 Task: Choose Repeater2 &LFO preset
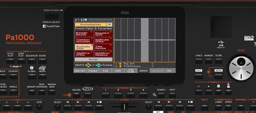(x=103, y=34)
